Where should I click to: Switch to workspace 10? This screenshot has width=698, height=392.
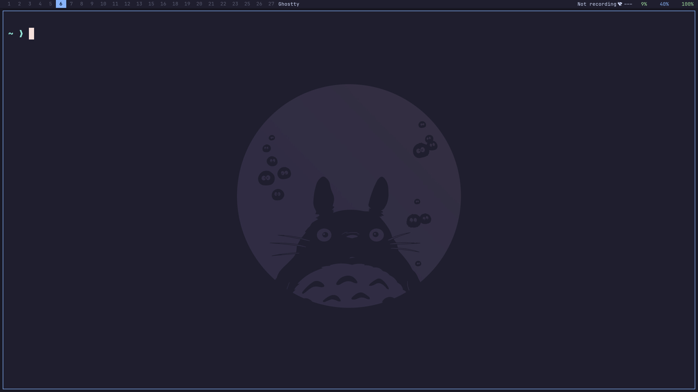point(103,4)
